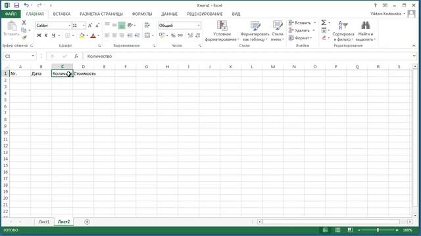Increase font size with the larger A icon
Image resolution: width=421 pixels, height=236 pixels.
coord(90,26)
